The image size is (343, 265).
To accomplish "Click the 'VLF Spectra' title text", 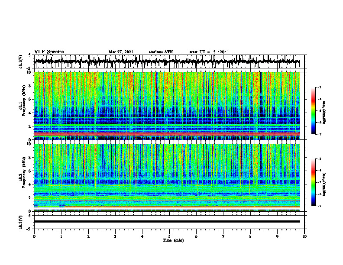I will point(49,52).
